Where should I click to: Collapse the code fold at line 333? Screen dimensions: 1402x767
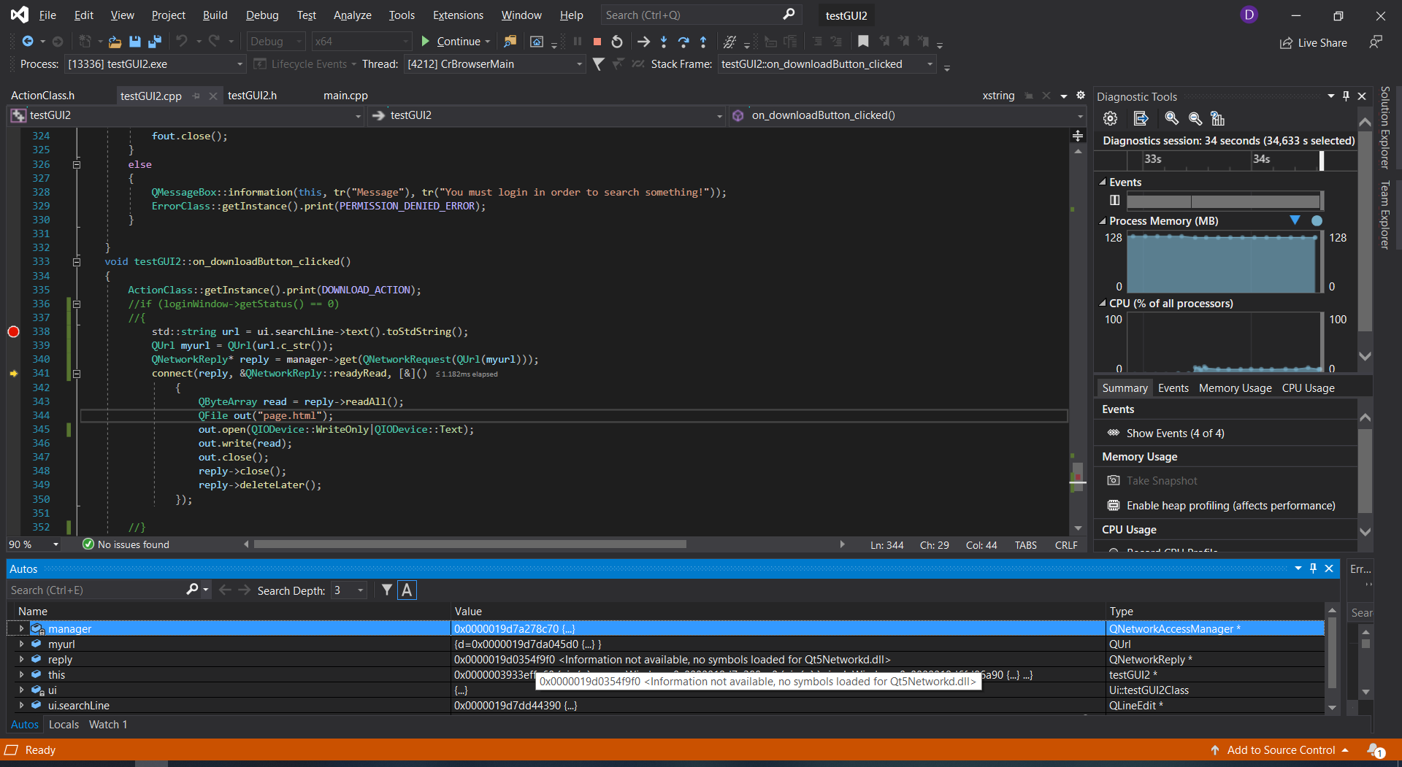(77, 261)
